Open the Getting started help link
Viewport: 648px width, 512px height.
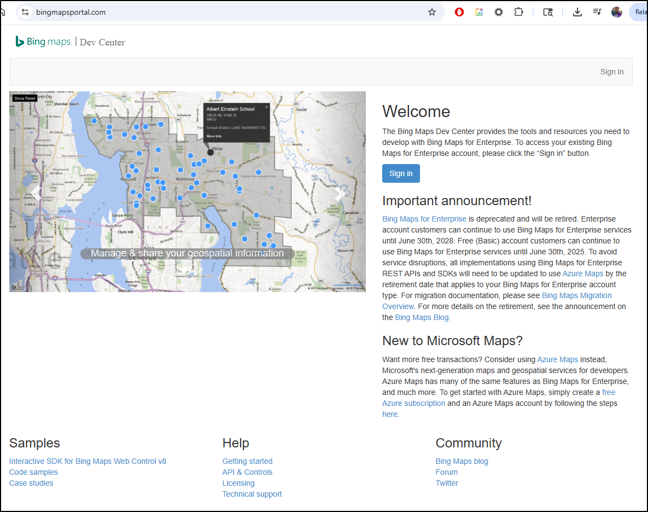click(247, 461)
